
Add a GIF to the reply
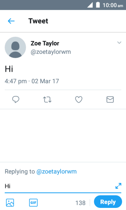(33, 202)
